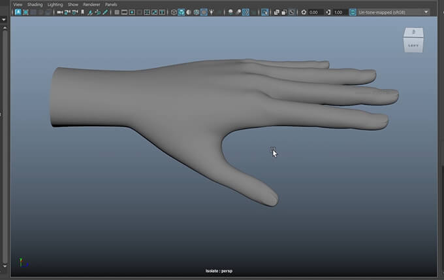
Task: Open the Shading panel menu
Action: tap(35, 4)
